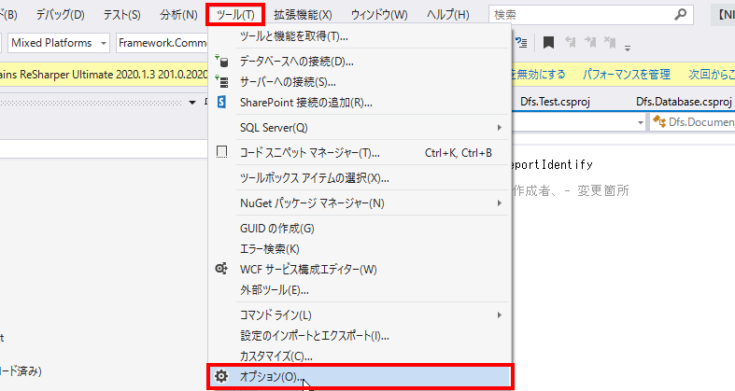Open the 分析(N) menu

pyautogui.click(x=178, y=15)
